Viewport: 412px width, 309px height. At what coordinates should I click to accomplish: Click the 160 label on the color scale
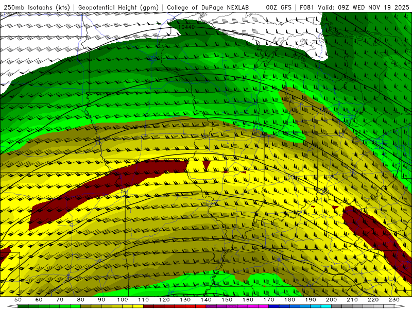point(248,300)
